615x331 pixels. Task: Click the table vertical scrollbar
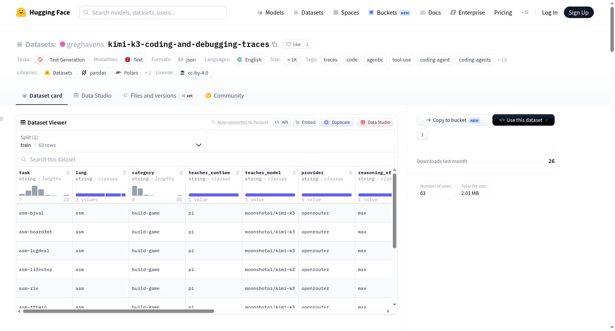click(x=394, y=211)
